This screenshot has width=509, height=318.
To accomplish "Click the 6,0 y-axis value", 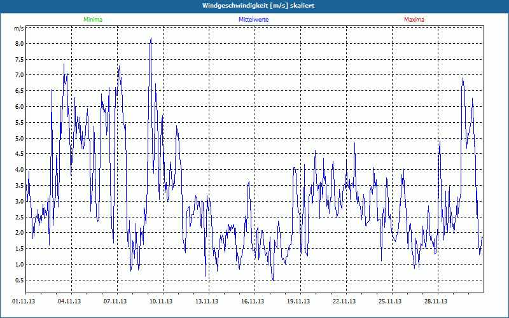I will (20, 107).
